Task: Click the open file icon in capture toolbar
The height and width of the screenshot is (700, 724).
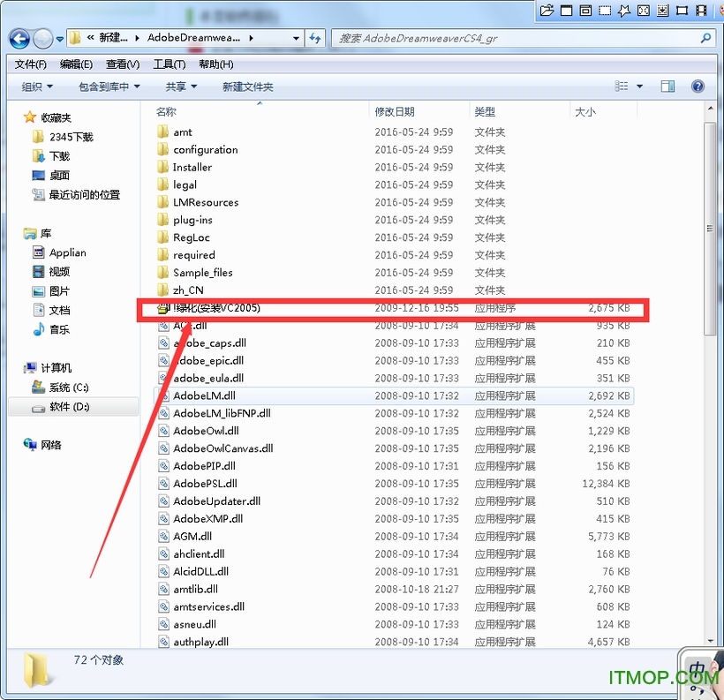Action: pos(547,11)
